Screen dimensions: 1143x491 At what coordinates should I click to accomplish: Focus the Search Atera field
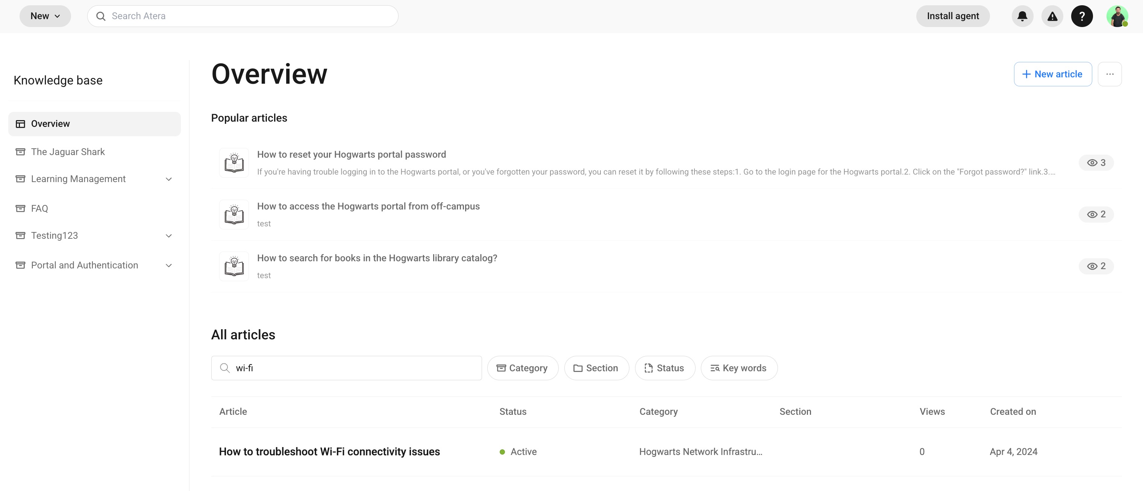pos(243,17)
